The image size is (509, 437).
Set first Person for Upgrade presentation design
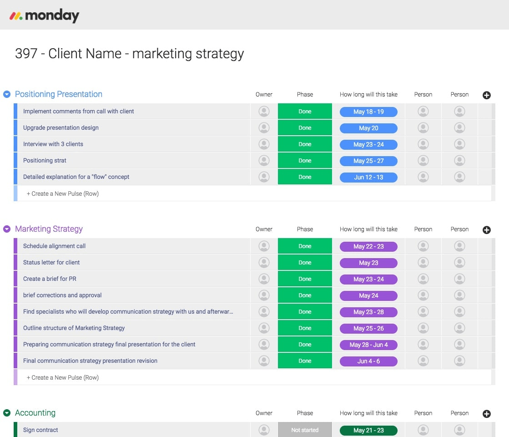click(x=423, y=128)
